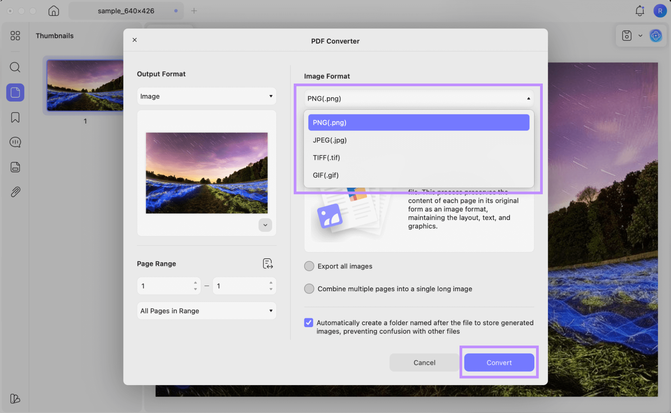Click the preview image in the converter dialog
This screenshot has width=671, height=413.
click(x=207, y=173)
